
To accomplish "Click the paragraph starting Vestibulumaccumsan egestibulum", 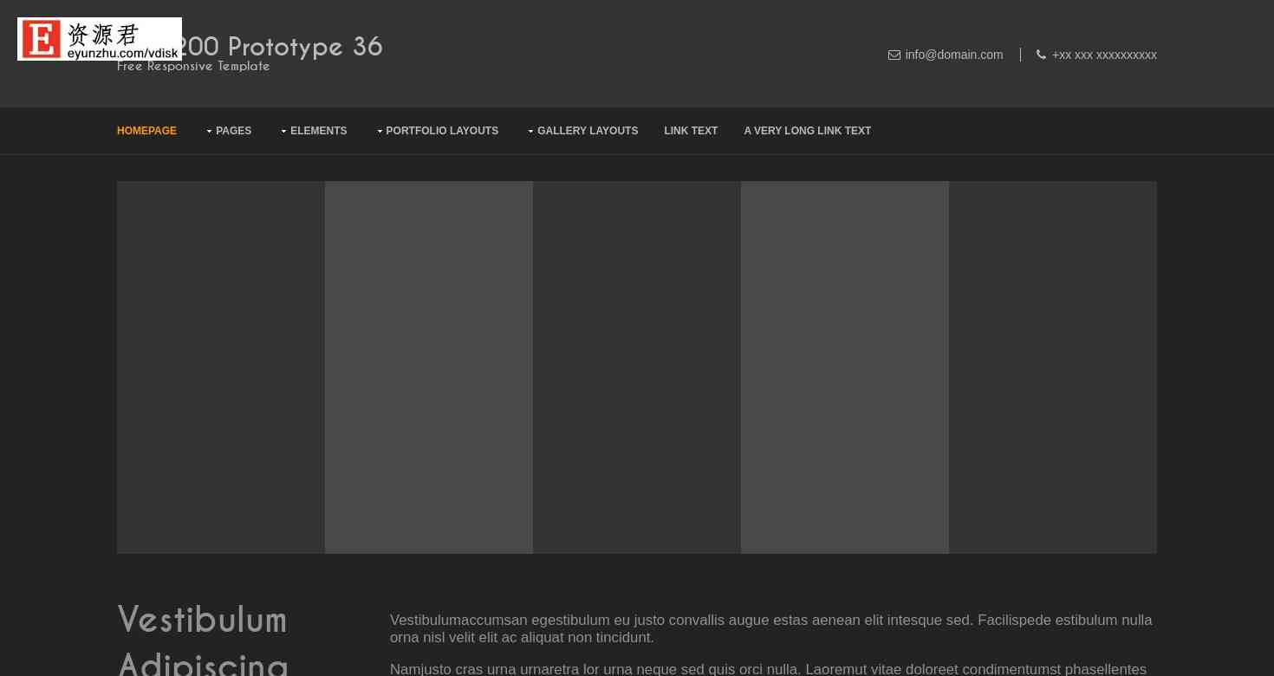I will 771,628.
